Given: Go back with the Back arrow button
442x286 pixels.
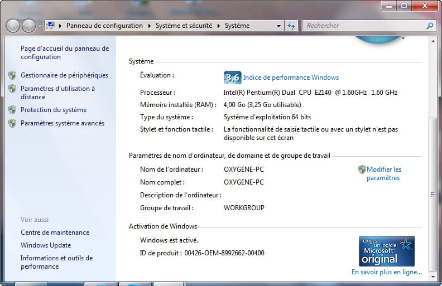Looking at the screenshot, I should click(x=13, y=26).
